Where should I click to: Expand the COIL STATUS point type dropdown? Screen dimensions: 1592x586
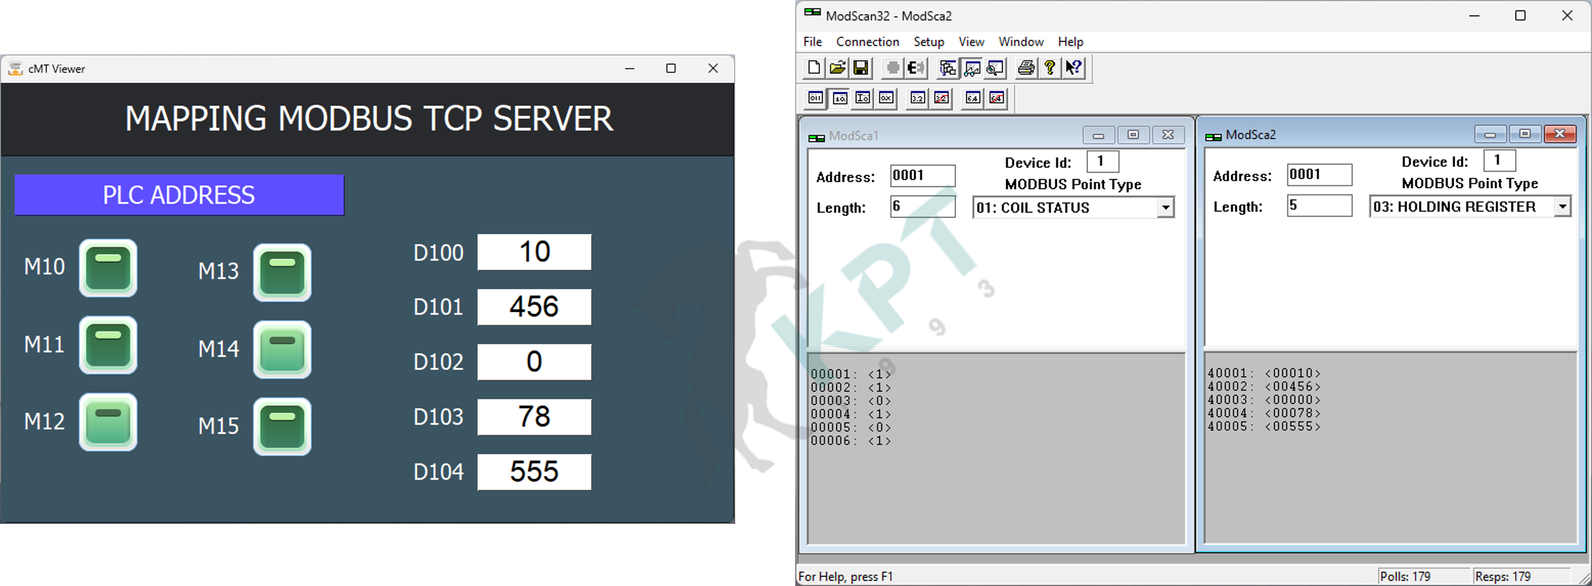tap(1166, 207)
